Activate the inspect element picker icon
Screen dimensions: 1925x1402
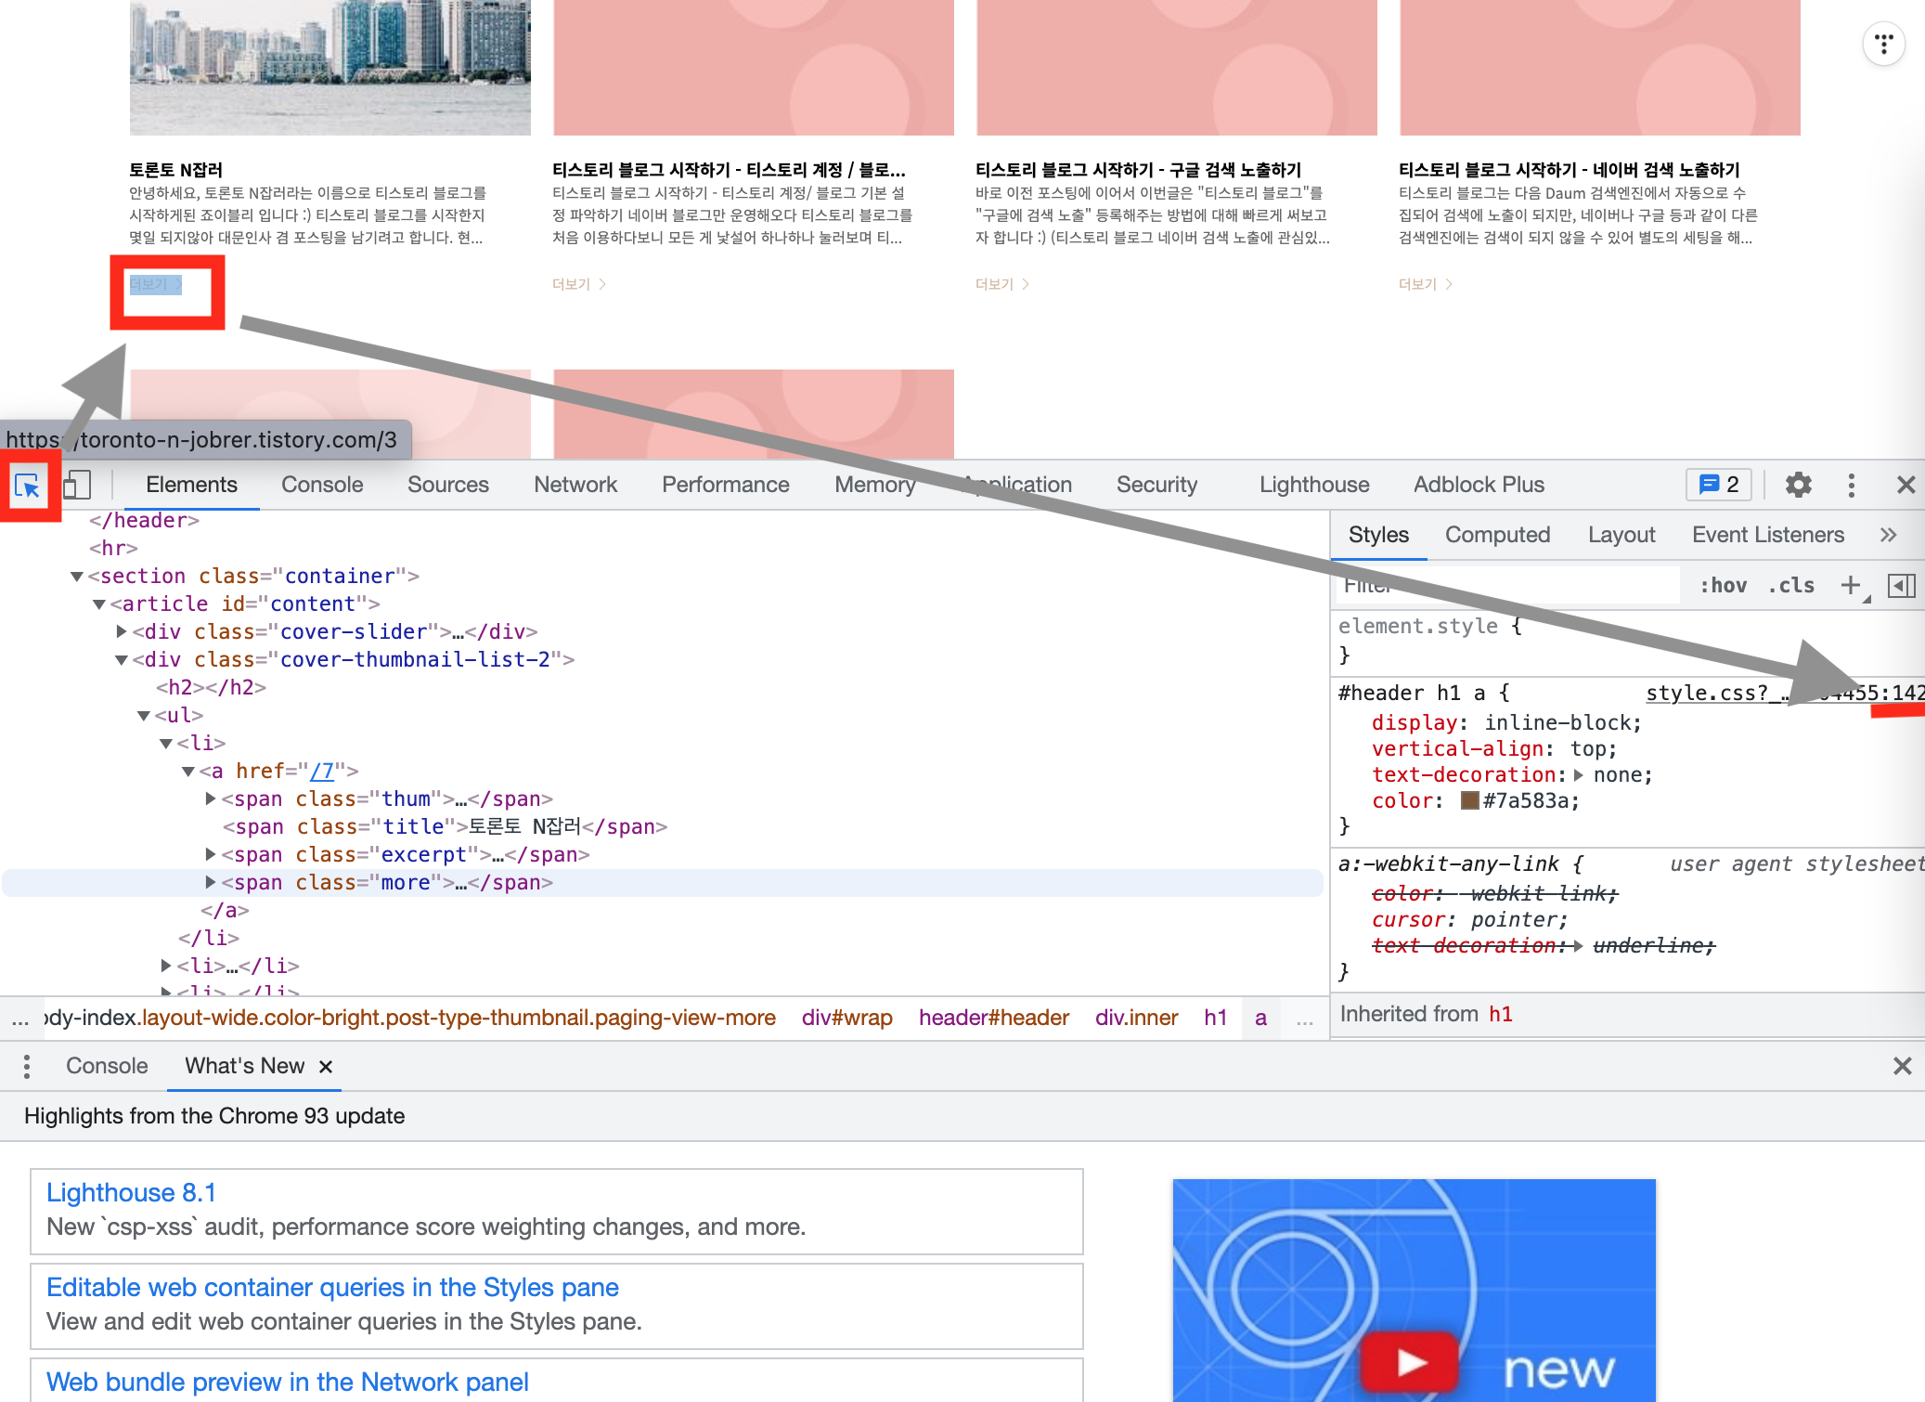tap(27, 485)
